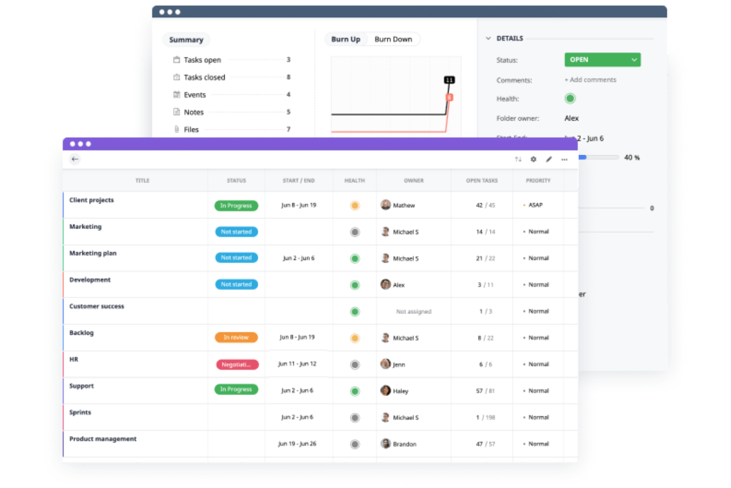Toggle the green Health dot next to Status Open
The image size is (731, 488).
coord(570,98)
